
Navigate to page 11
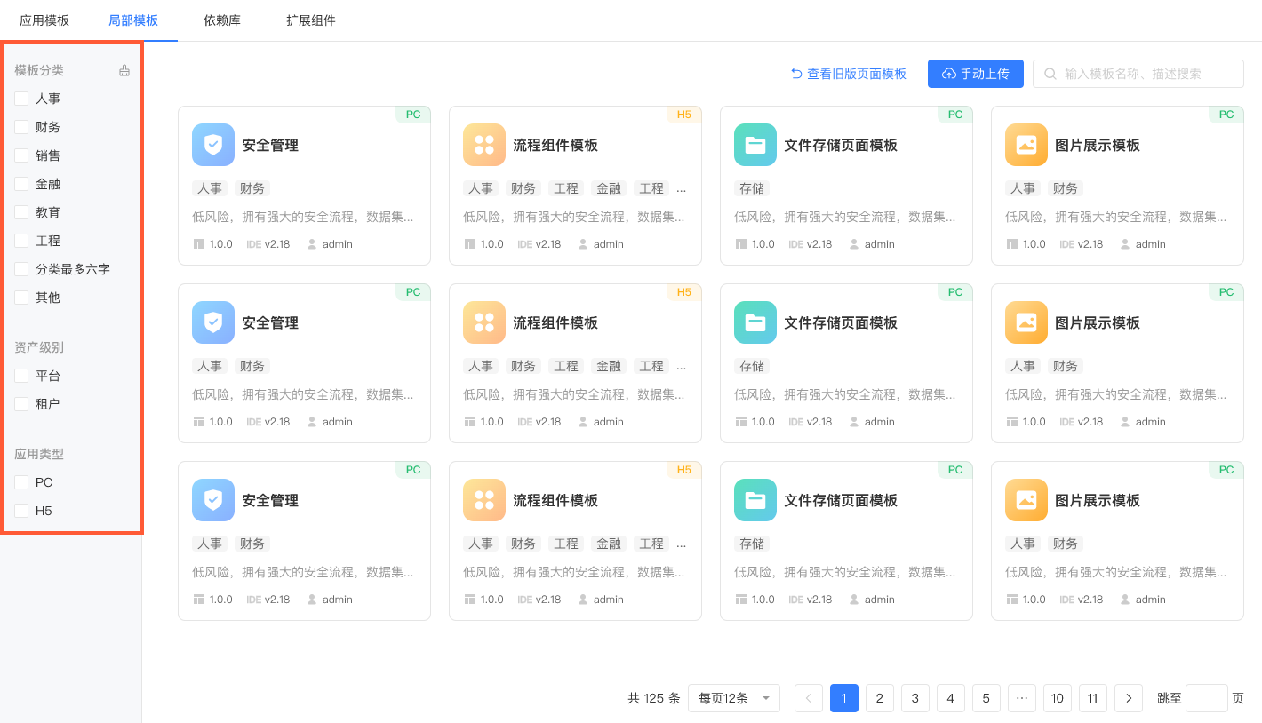pyautogui.click(x=1093, y=698)
